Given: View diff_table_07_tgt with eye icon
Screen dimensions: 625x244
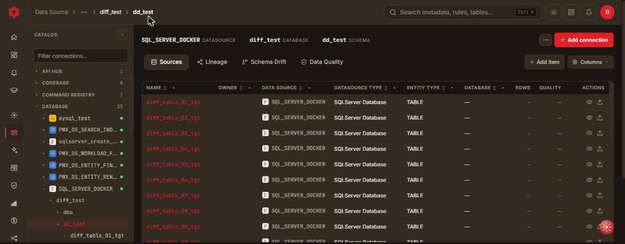Looking at the screenshot, I should tap(589, 196).
